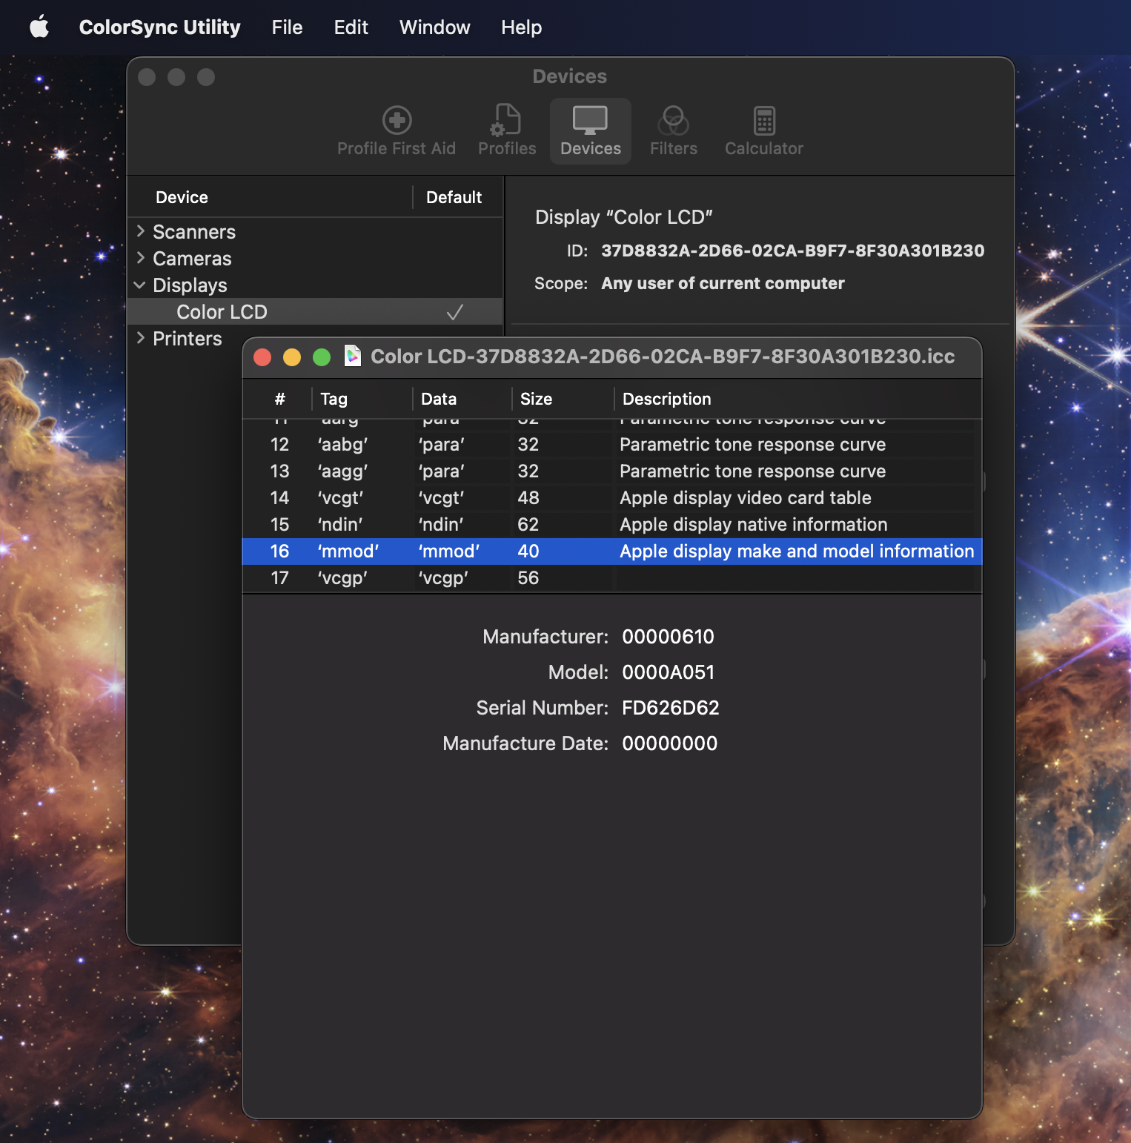Select Profile First Aid toolbar icon

click(x=397, y=131)
